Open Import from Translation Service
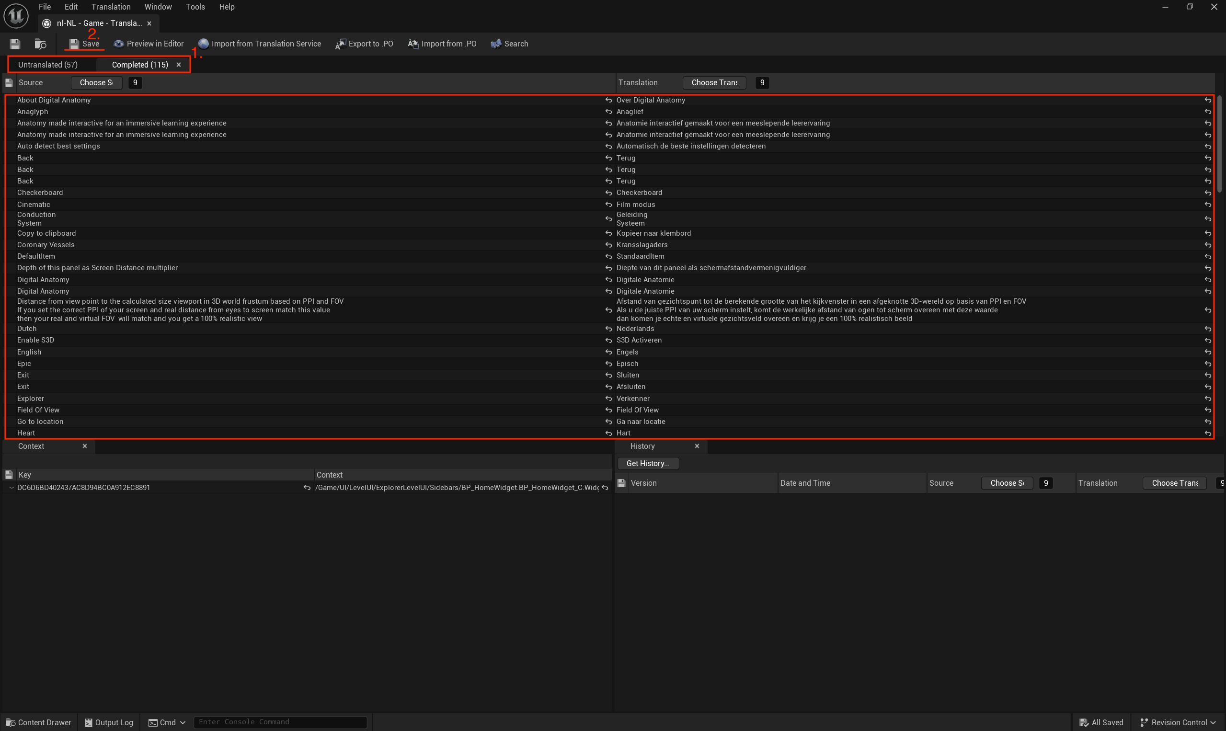 259,44
